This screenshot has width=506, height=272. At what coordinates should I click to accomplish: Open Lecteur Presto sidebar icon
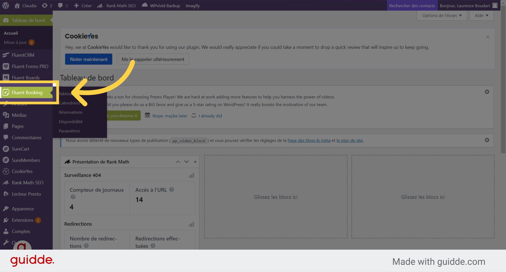coord(6,194)
